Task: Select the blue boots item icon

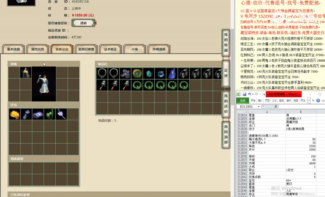Action: pyautogui.click(x=125, y=73)
